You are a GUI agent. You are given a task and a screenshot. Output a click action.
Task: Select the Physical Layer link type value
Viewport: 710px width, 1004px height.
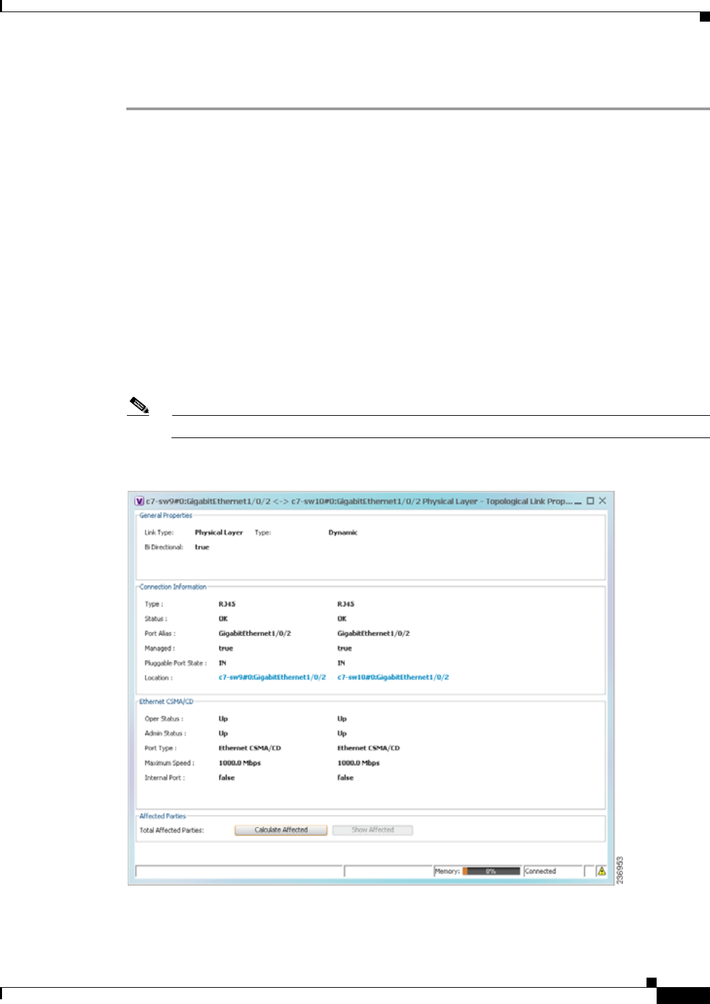click(x=219, y=533)
